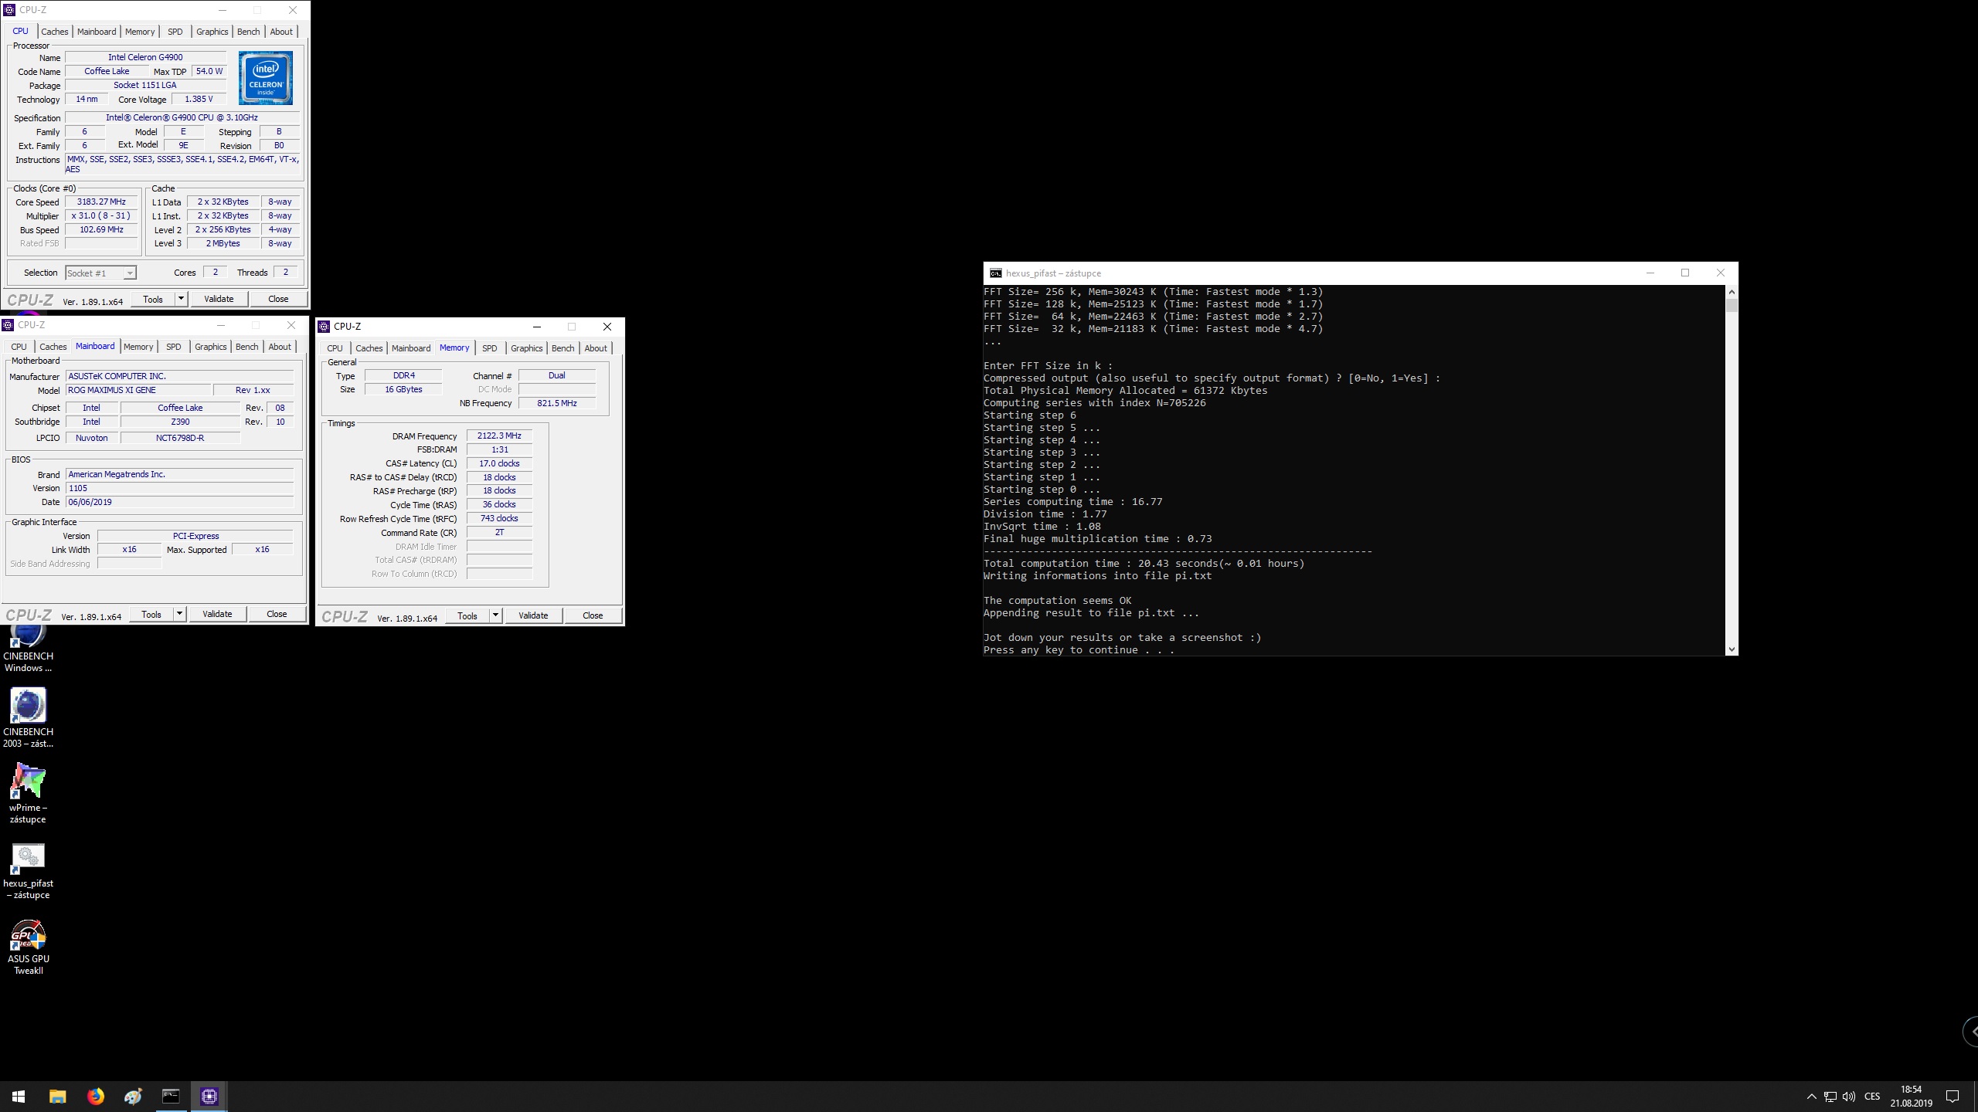This screenshot has height=1112, width=1978.
Task: Open the Paint taskbar icon
Action: tap(133, 1097)
